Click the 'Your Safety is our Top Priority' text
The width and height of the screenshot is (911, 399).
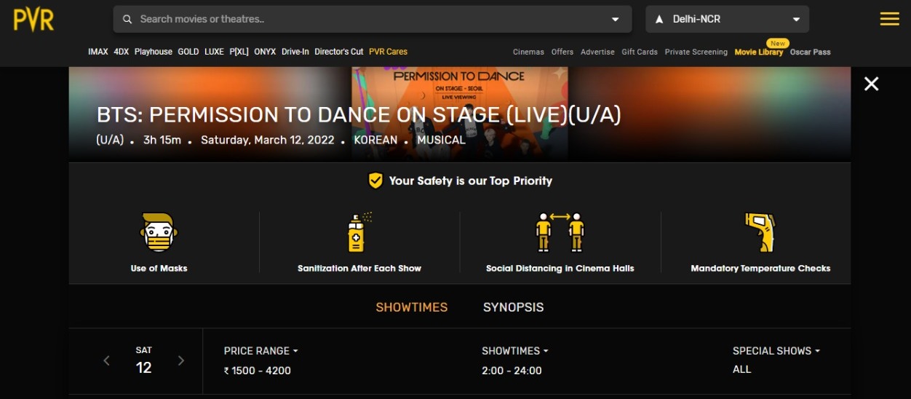(x=471, y=181)
